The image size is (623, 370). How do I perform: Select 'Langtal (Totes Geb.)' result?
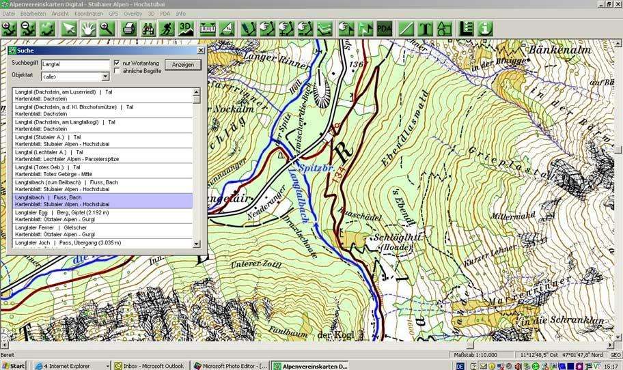(102, 171)
